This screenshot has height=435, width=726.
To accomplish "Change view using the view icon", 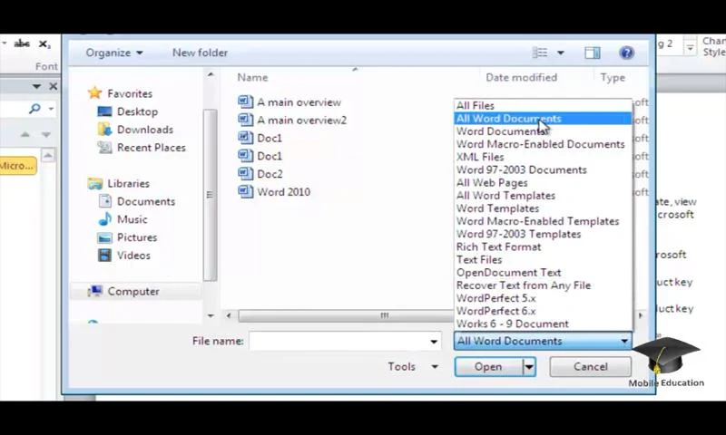I will [x=540, y=53].
